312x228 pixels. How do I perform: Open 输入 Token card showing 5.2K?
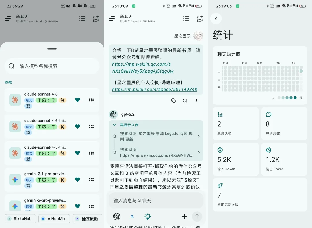(236, 159)
